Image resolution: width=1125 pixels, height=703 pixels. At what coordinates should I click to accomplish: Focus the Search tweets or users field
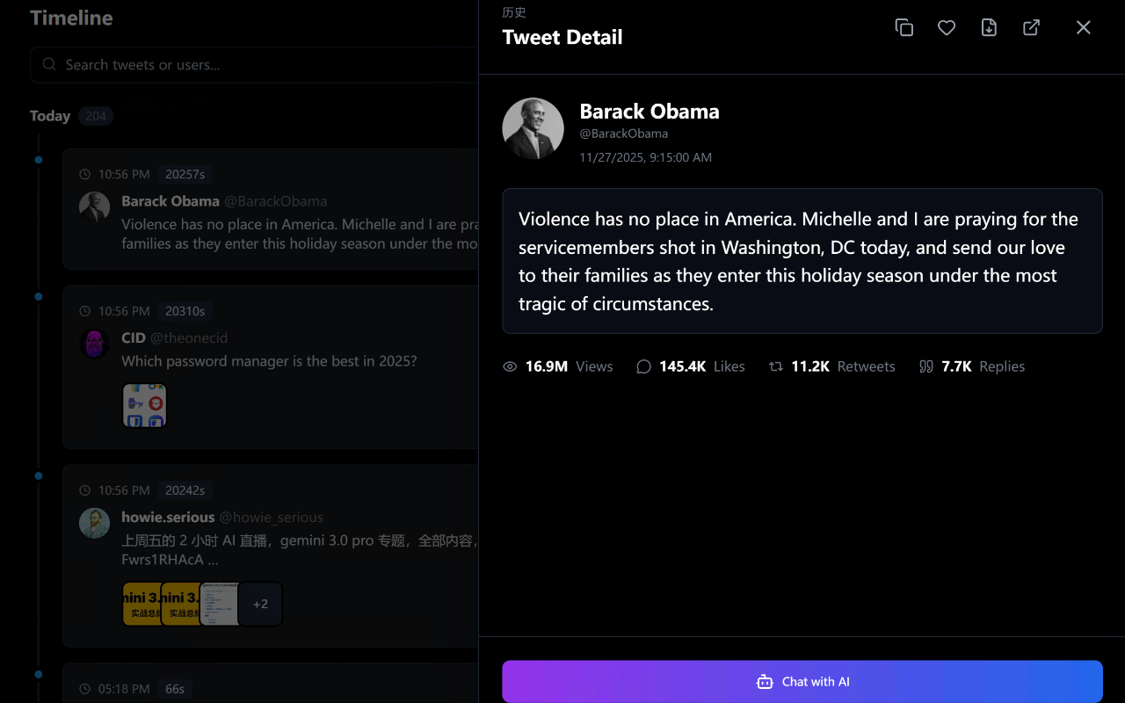point(255,65)
